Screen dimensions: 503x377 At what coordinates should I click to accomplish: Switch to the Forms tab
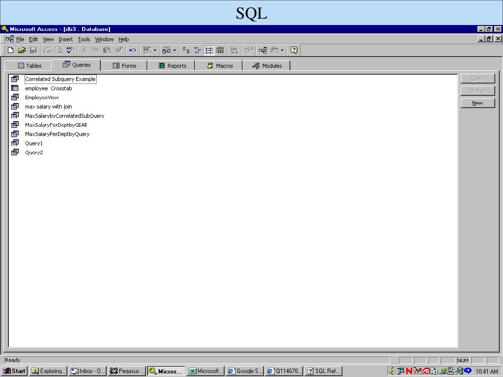pyautogui.click(x=124, y=66)
